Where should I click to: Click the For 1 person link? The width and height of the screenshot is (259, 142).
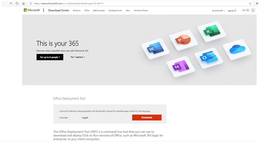click(x=78, y=57)
